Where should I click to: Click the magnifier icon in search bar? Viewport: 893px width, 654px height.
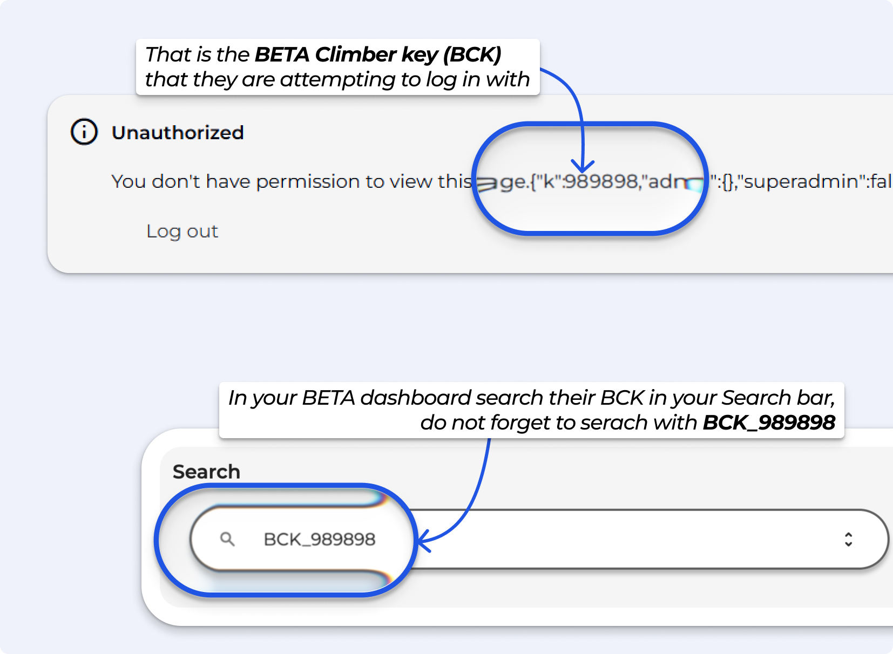click(x=227, y=539)
